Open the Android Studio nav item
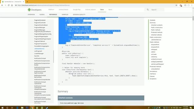This screenshot has width=194, height=109. (63, 9)
